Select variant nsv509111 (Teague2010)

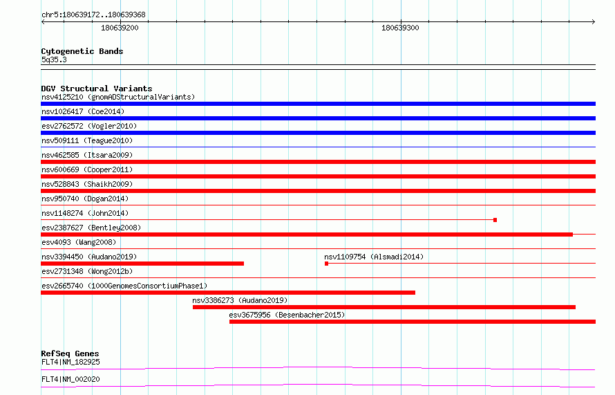87,140
